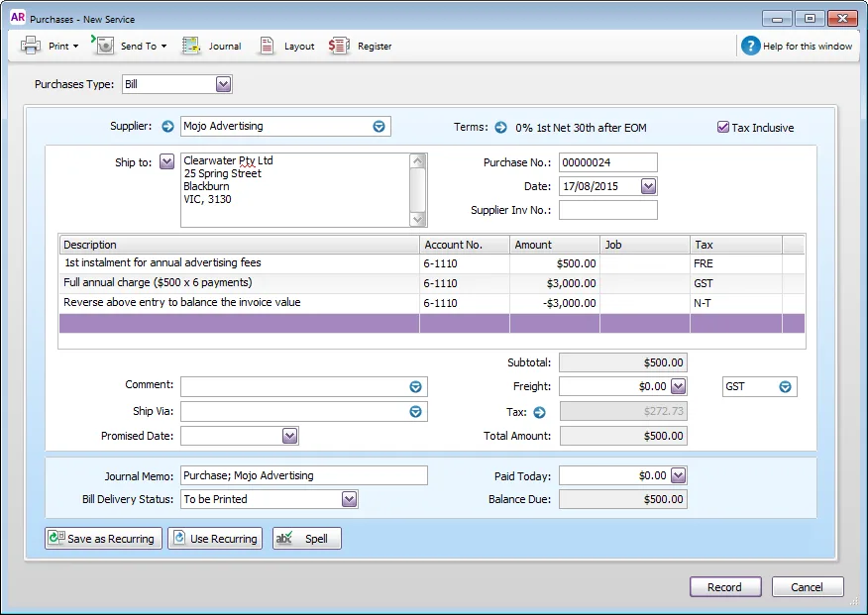The image size is (868, 615).
Task: Click the Help question mark icon
Action: (x=751, y=46)
